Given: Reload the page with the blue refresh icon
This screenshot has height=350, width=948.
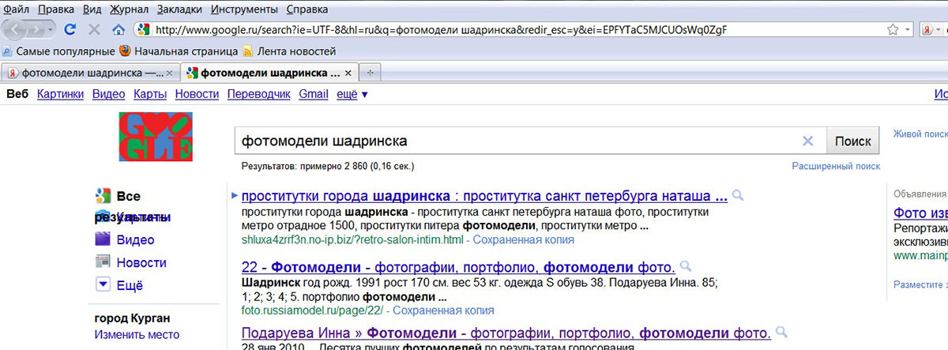Looking at the screenshot, I should (x=70, y=30).
